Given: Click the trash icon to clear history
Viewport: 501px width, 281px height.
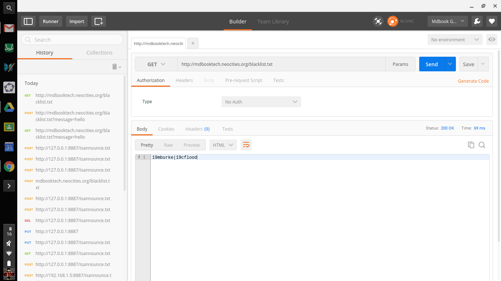Looking at the screenshot, I should pos(114,67).
